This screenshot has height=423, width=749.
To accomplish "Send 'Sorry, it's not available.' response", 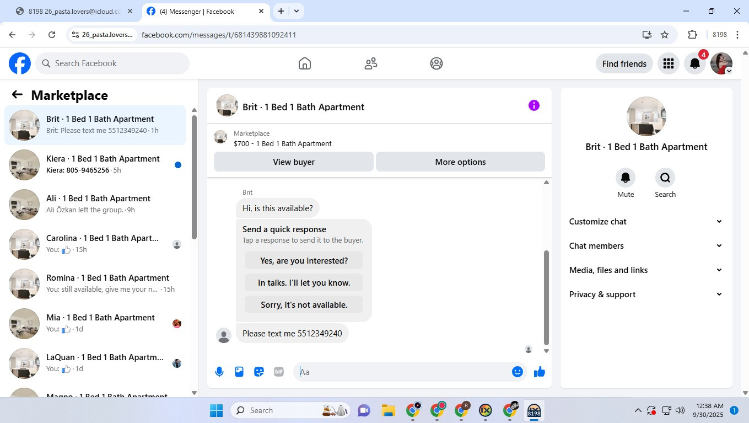I will click(x=304, y=305).
